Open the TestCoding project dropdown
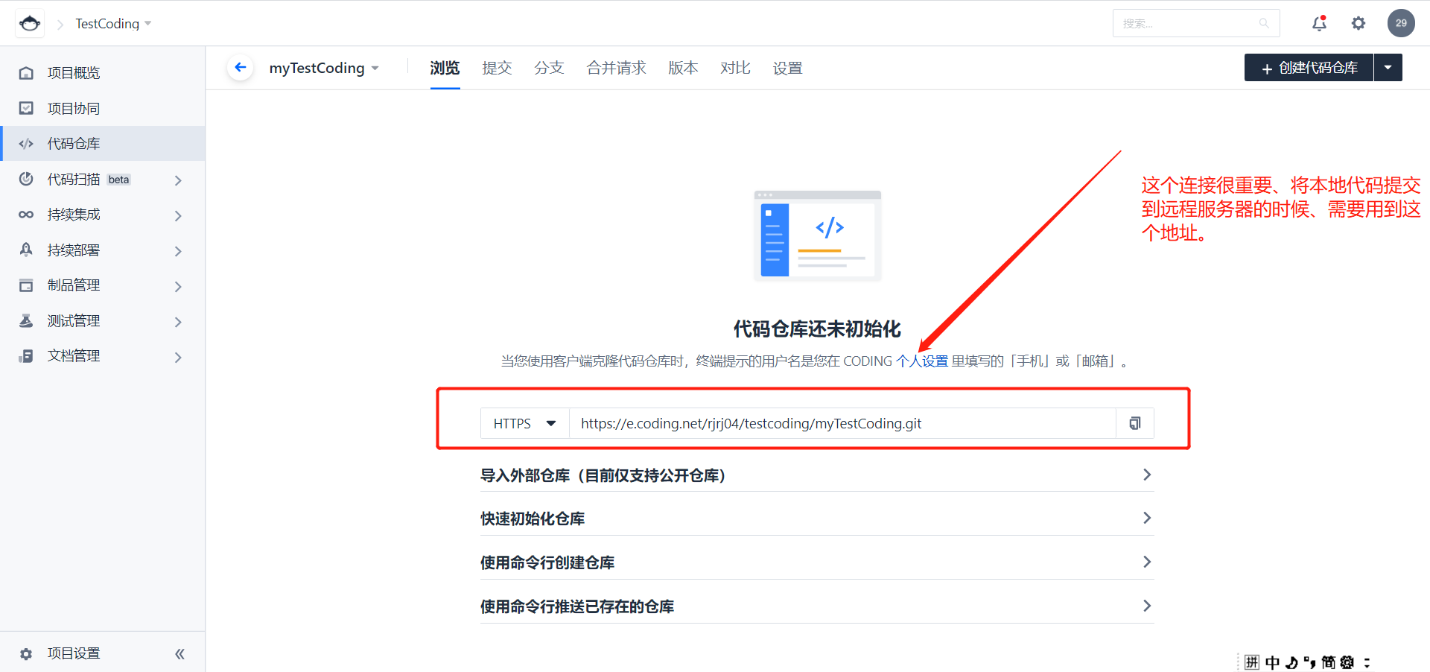Viewport: 1430px width, 672px height. pos(113,24)
